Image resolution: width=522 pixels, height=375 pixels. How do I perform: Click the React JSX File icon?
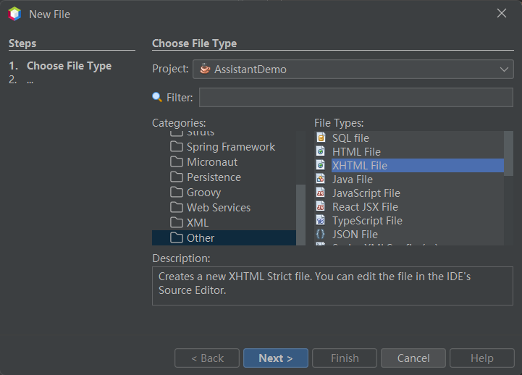(321, 206)
